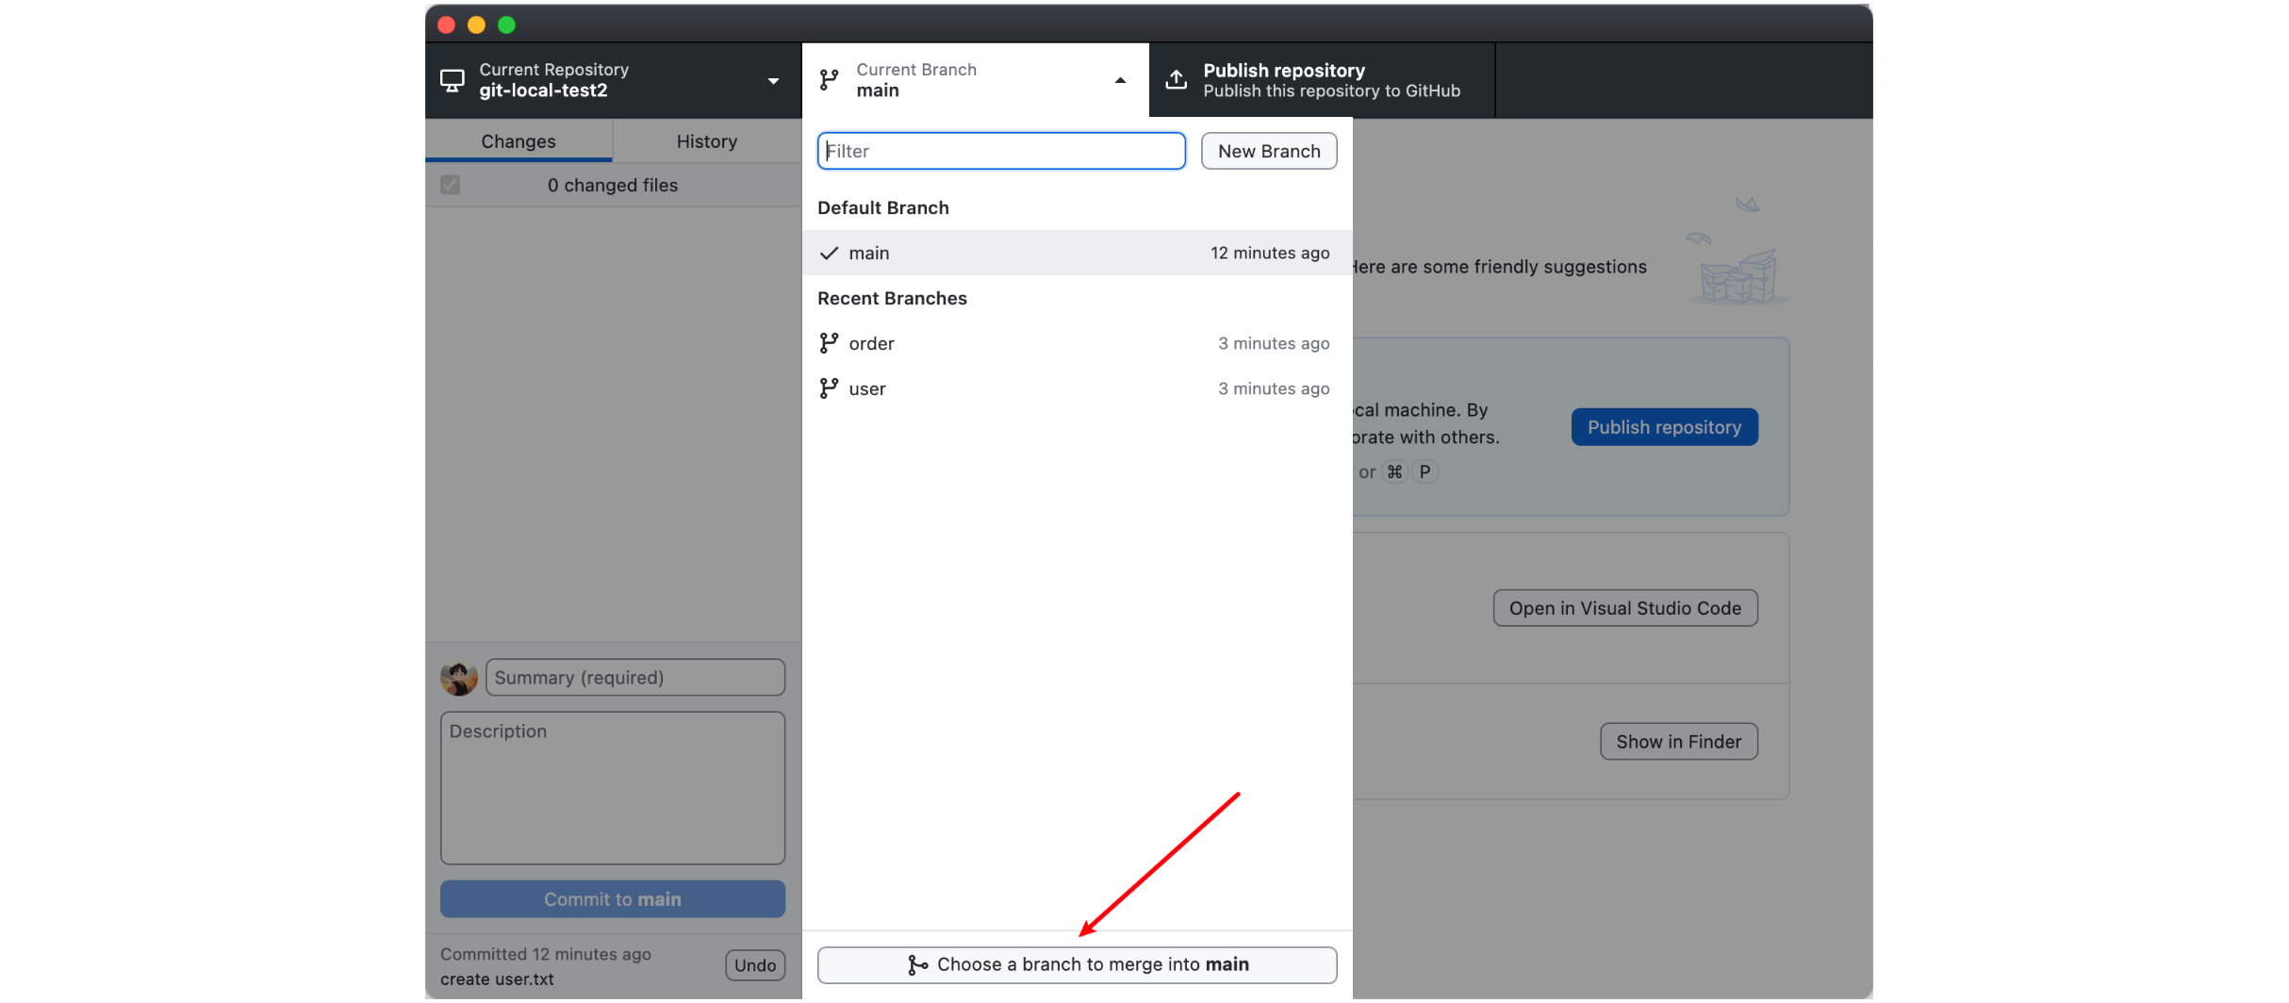2289x1003 pixels.
Task: Expand the Current Repository dropdown arrow
Action: pyautogui.click(x=773, y=81)
